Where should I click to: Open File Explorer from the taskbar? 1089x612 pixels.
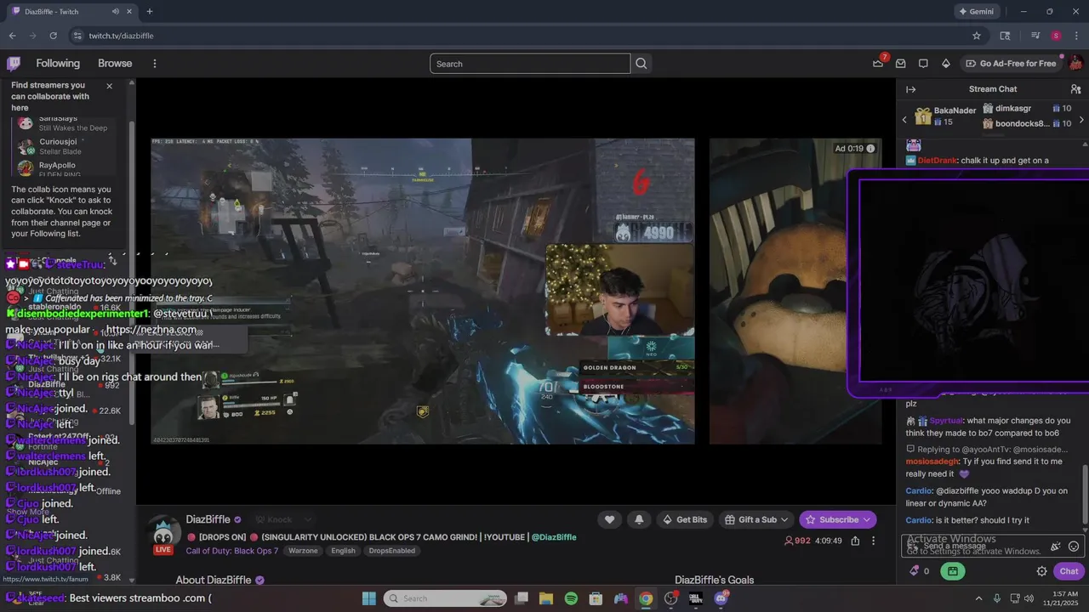click(546, 598)
